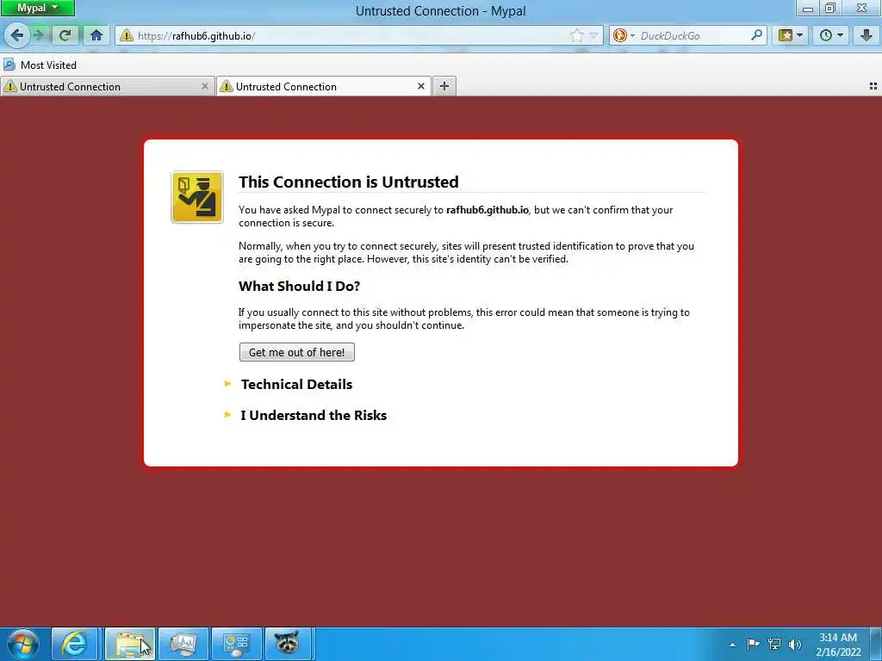Minimize the Mypal window
Image resolution: width=882 pixels, height=661 pixels.
[x=808, y=9]
